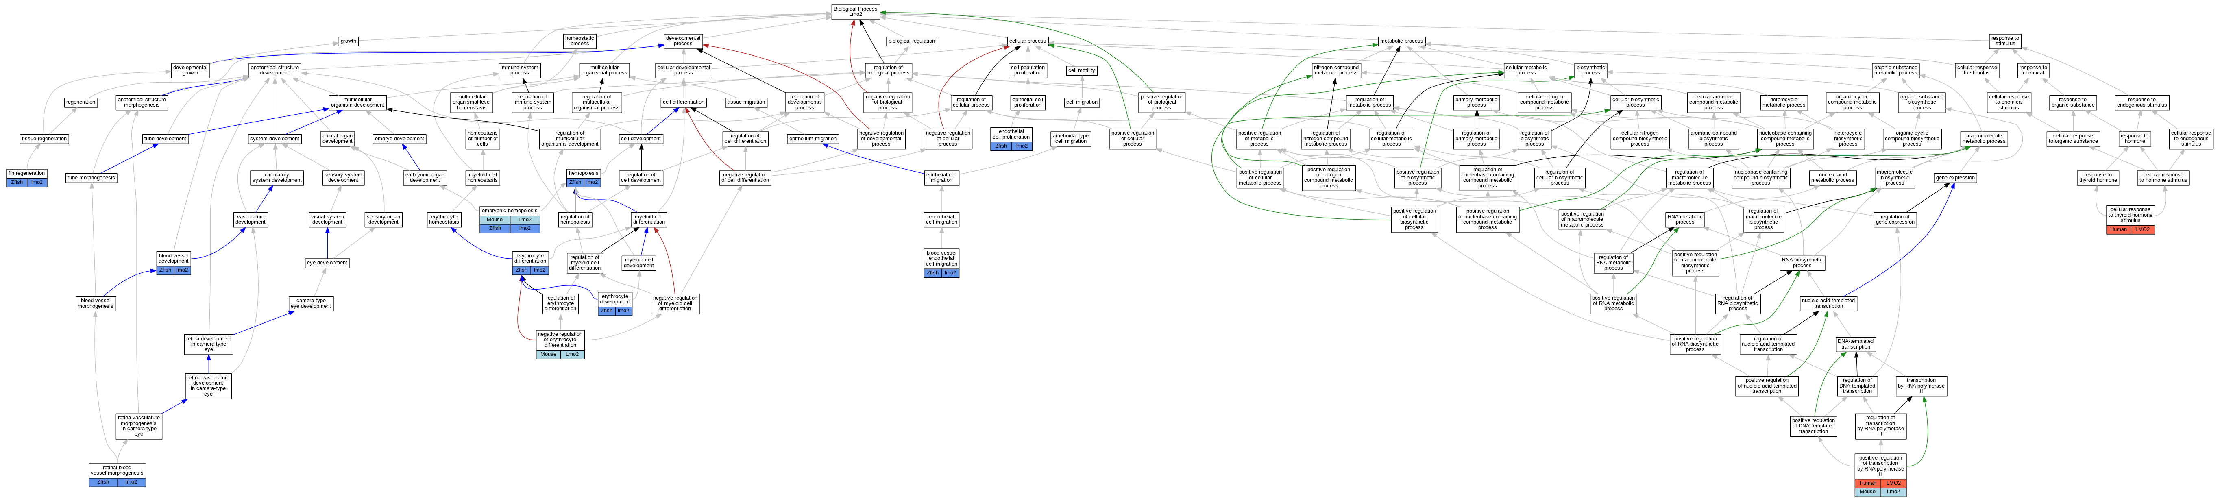
Task: Click the 'RNA metabolic process' node
Action: (x=1685, y=220)
